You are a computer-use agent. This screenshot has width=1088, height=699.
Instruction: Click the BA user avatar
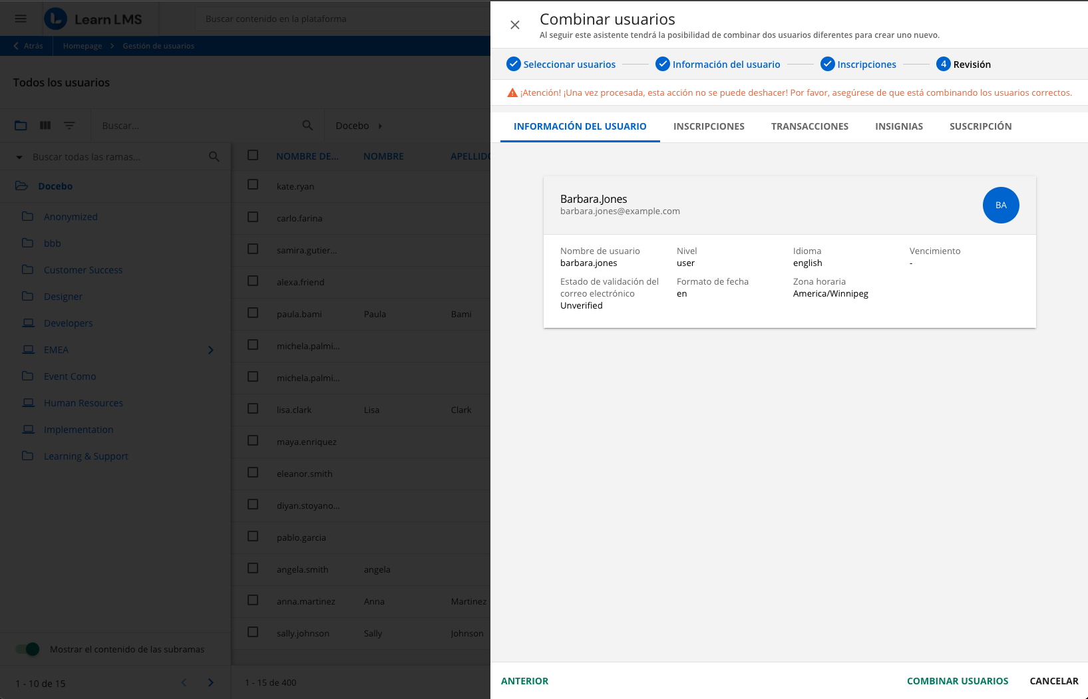pos(1001,205)
